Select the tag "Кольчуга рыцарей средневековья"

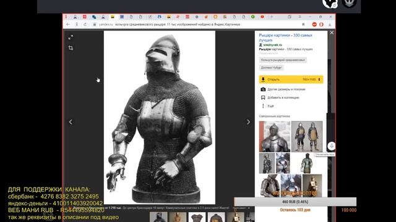coord(283,60)
